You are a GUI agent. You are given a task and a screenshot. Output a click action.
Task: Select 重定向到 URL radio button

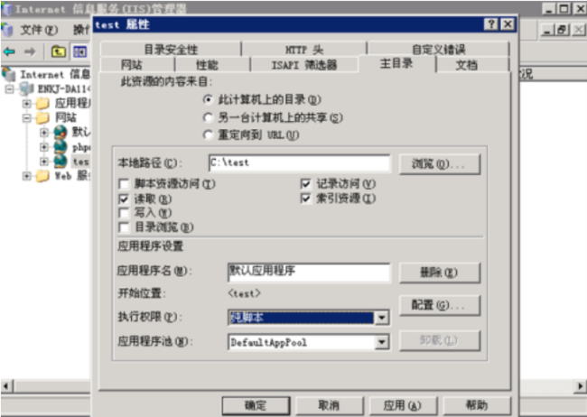point(208,134)
